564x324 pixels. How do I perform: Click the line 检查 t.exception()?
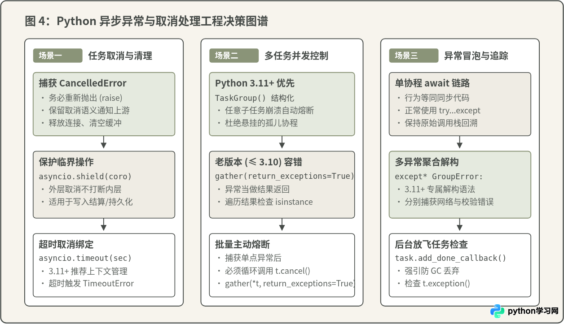[437, 284]
